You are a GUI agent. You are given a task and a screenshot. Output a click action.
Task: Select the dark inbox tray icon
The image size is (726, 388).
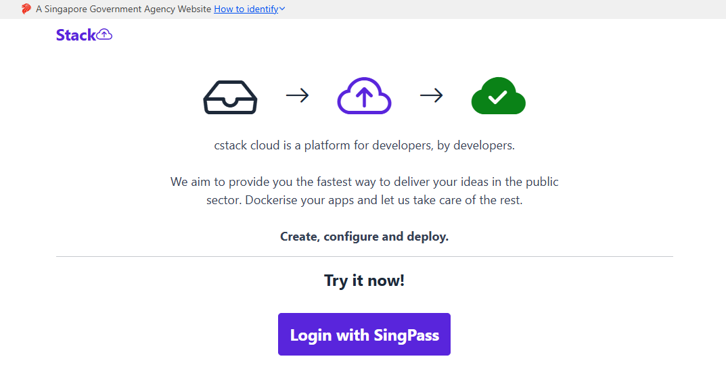230,97
